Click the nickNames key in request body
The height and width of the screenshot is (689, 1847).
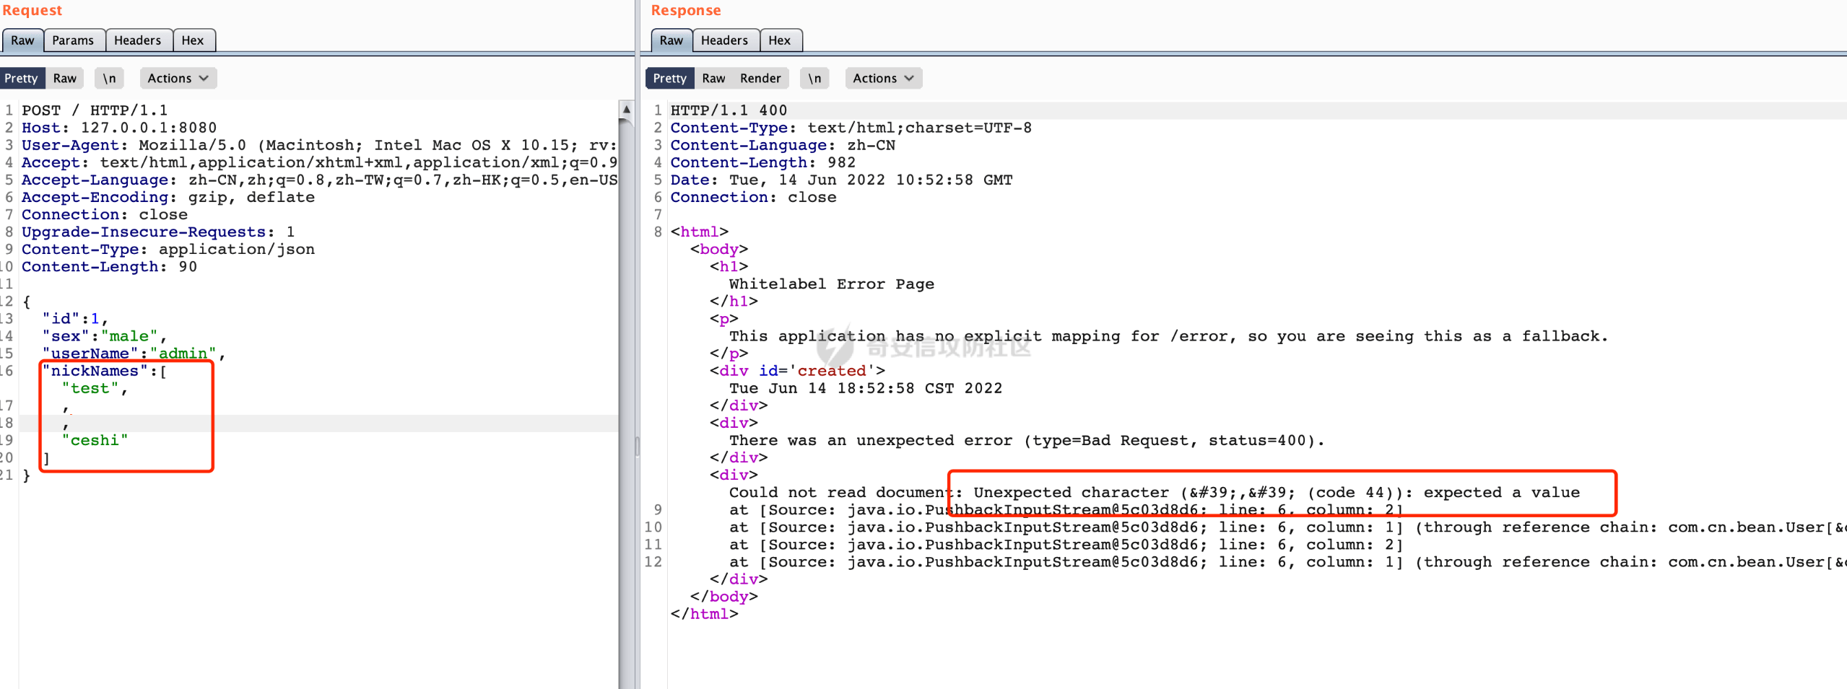(x=94, y=371)
